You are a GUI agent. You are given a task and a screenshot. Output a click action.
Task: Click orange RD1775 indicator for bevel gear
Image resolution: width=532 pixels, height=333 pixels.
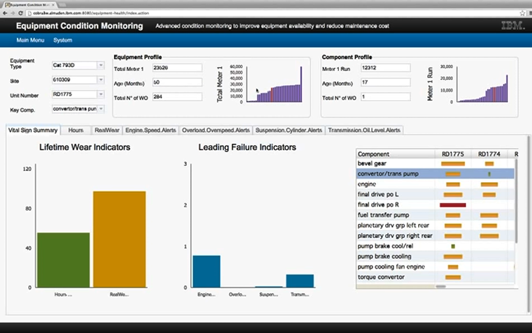(453, 164)
